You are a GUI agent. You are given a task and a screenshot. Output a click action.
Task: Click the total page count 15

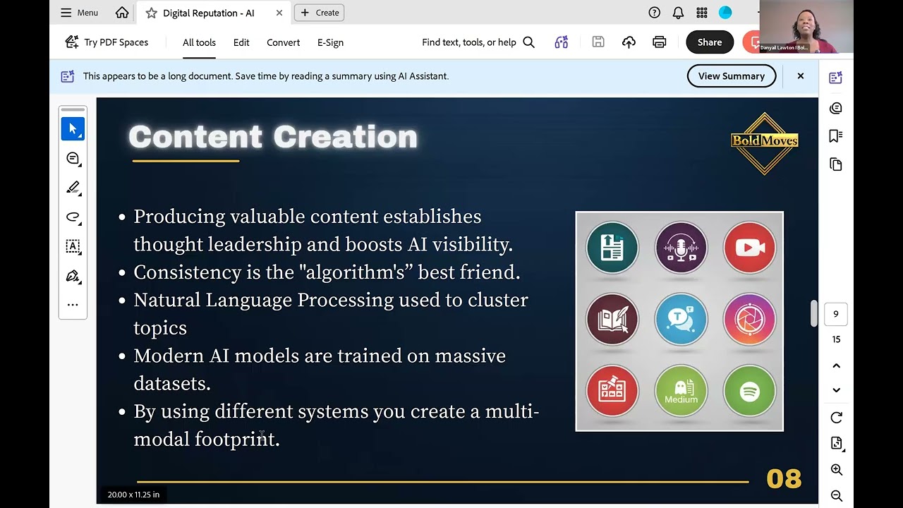click(x=836, y=339)
